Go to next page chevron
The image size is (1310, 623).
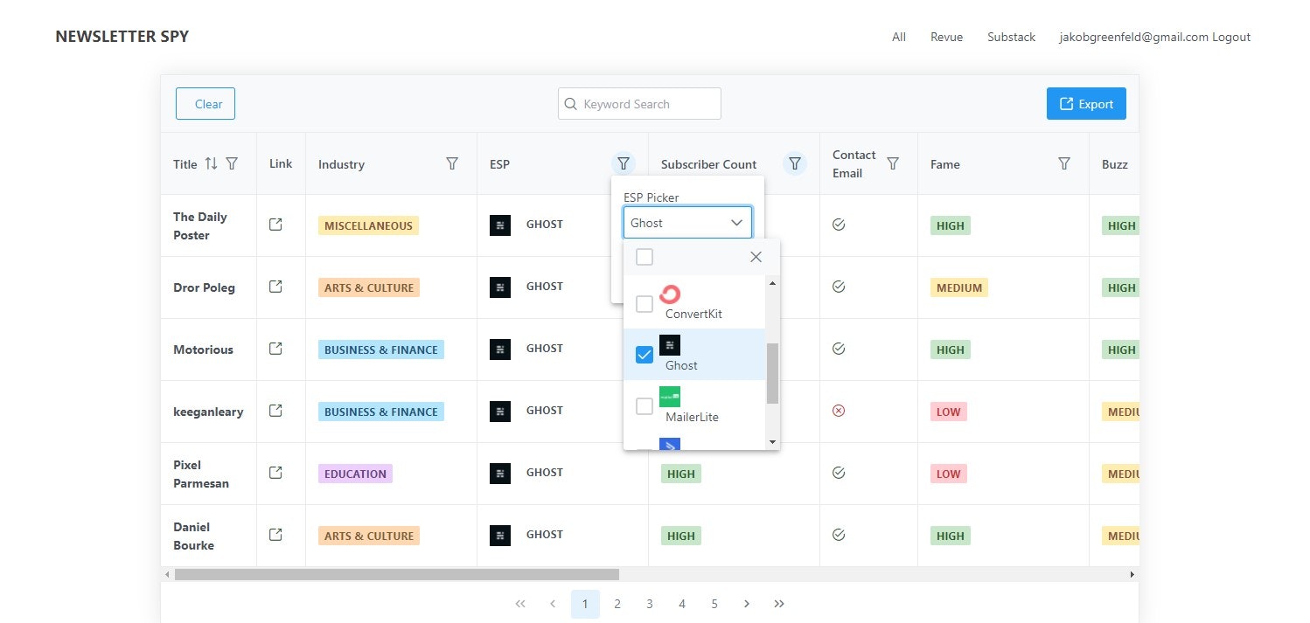coord(746,604)
